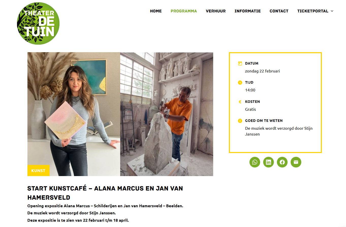
Task: Click the Start Kunstcafé event heading
Action: tap(105, 193)
